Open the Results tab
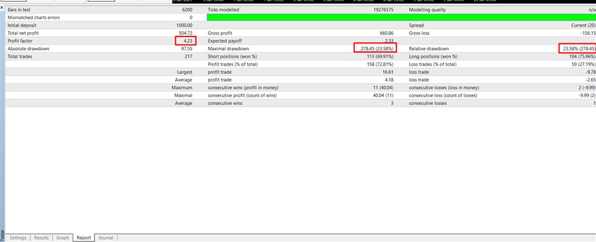 tap(42, 238)
